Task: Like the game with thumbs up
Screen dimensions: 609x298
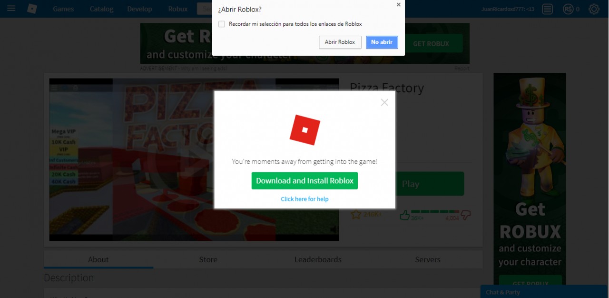Action: coord(405,215)
